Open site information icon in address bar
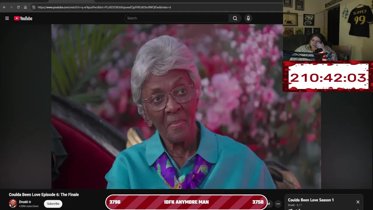Image resolution: width=373 pixels, height=210 pixels. tap(34, 7)
